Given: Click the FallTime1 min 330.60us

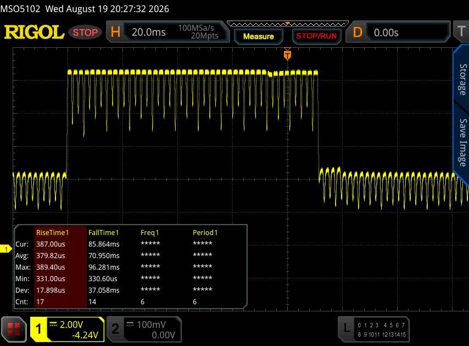Looking at the screenshot, I should click(103, 278).
